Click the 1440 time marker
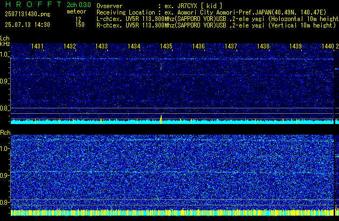Image resolution: width=339 pixels, height=221 pixels. tap(328, 46)
